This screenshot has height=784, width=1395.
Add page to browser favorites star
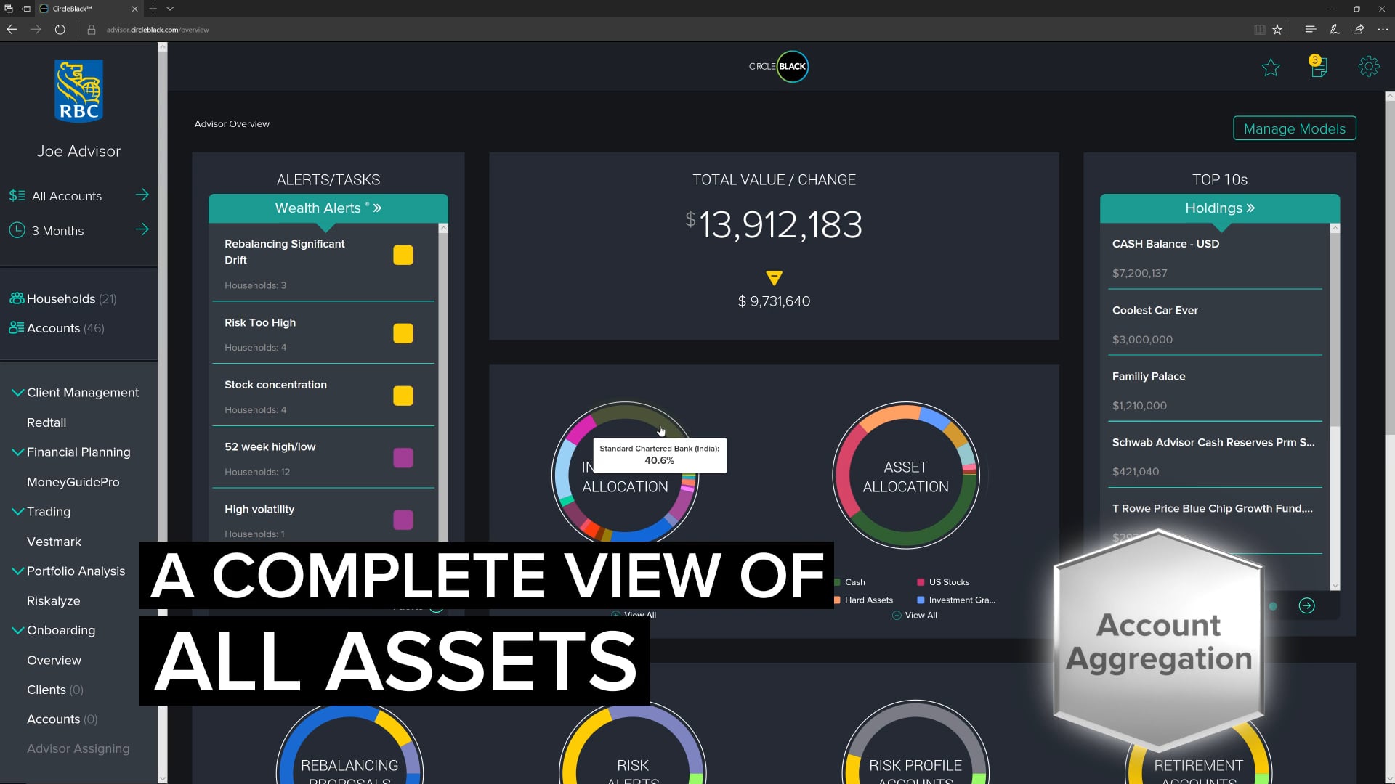1277,30
